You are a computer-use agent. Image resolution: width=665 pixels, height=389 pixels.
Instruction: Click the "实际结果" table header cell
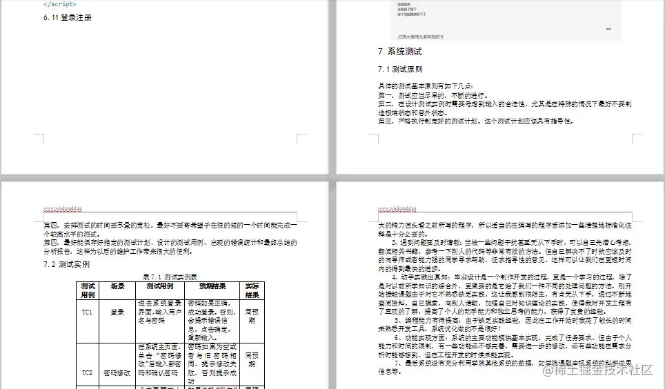tap(252, 290)
